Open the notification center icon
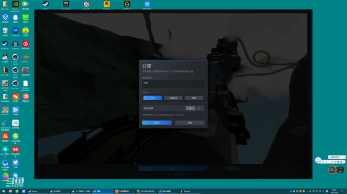Screen dimensions: 347x194 click(342, 191)
